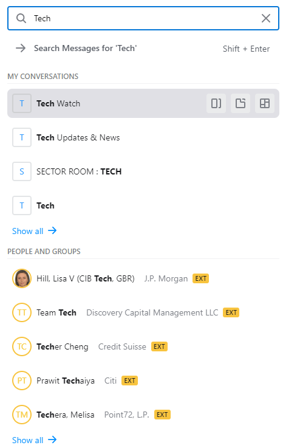
Task: Select Lisa V Hill's profile photo
Action: pos(22,278)
